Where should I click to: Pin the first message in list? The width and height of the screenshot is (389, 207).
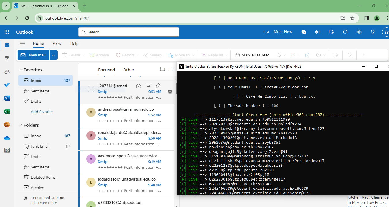pos(158,86)
